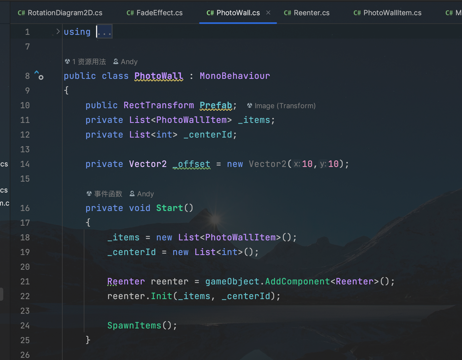Click the MonoBehaviour base class name
The width and height of the screenshot is (462, 360).
tap(235, 76)
